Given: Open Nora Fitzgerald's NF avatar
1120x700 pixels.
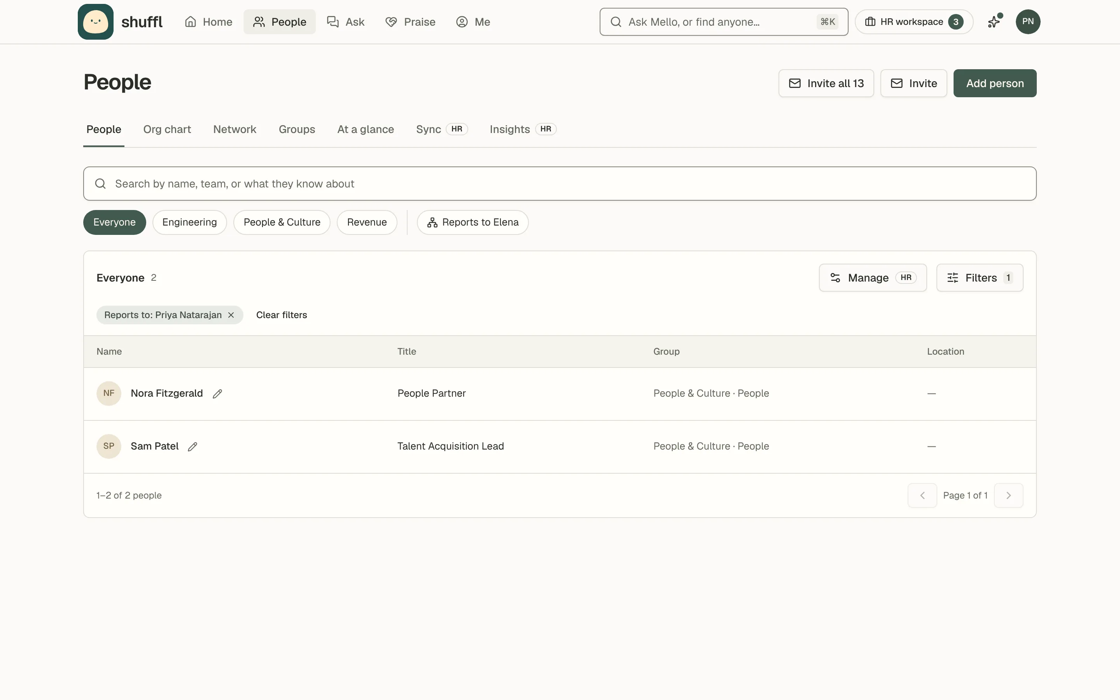Looking at the screenshot, I should [x=109, y=393].
